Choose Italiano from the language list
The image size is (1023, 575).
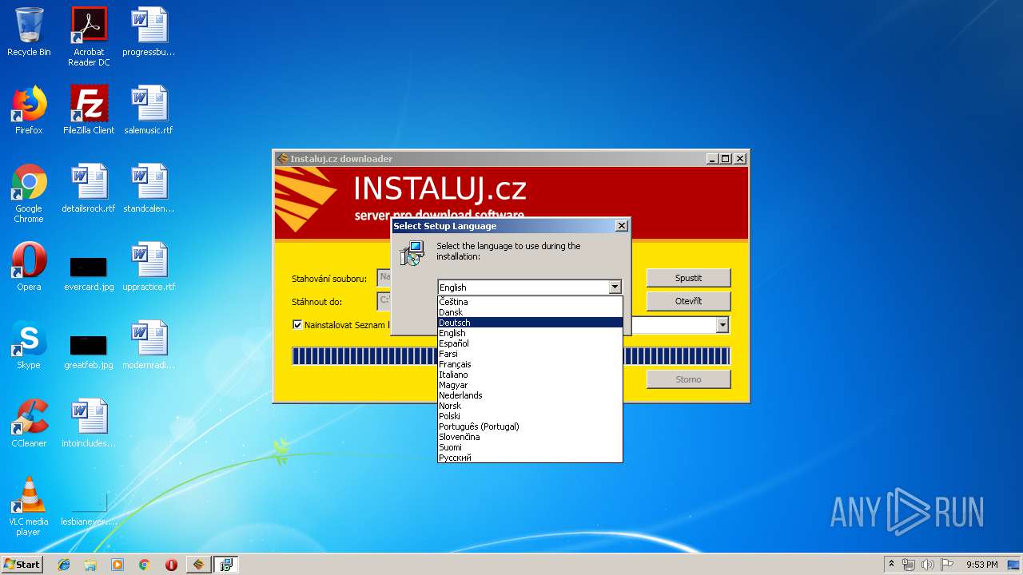530,375
